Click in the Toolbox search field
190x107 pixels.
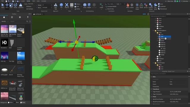[18, 21]
